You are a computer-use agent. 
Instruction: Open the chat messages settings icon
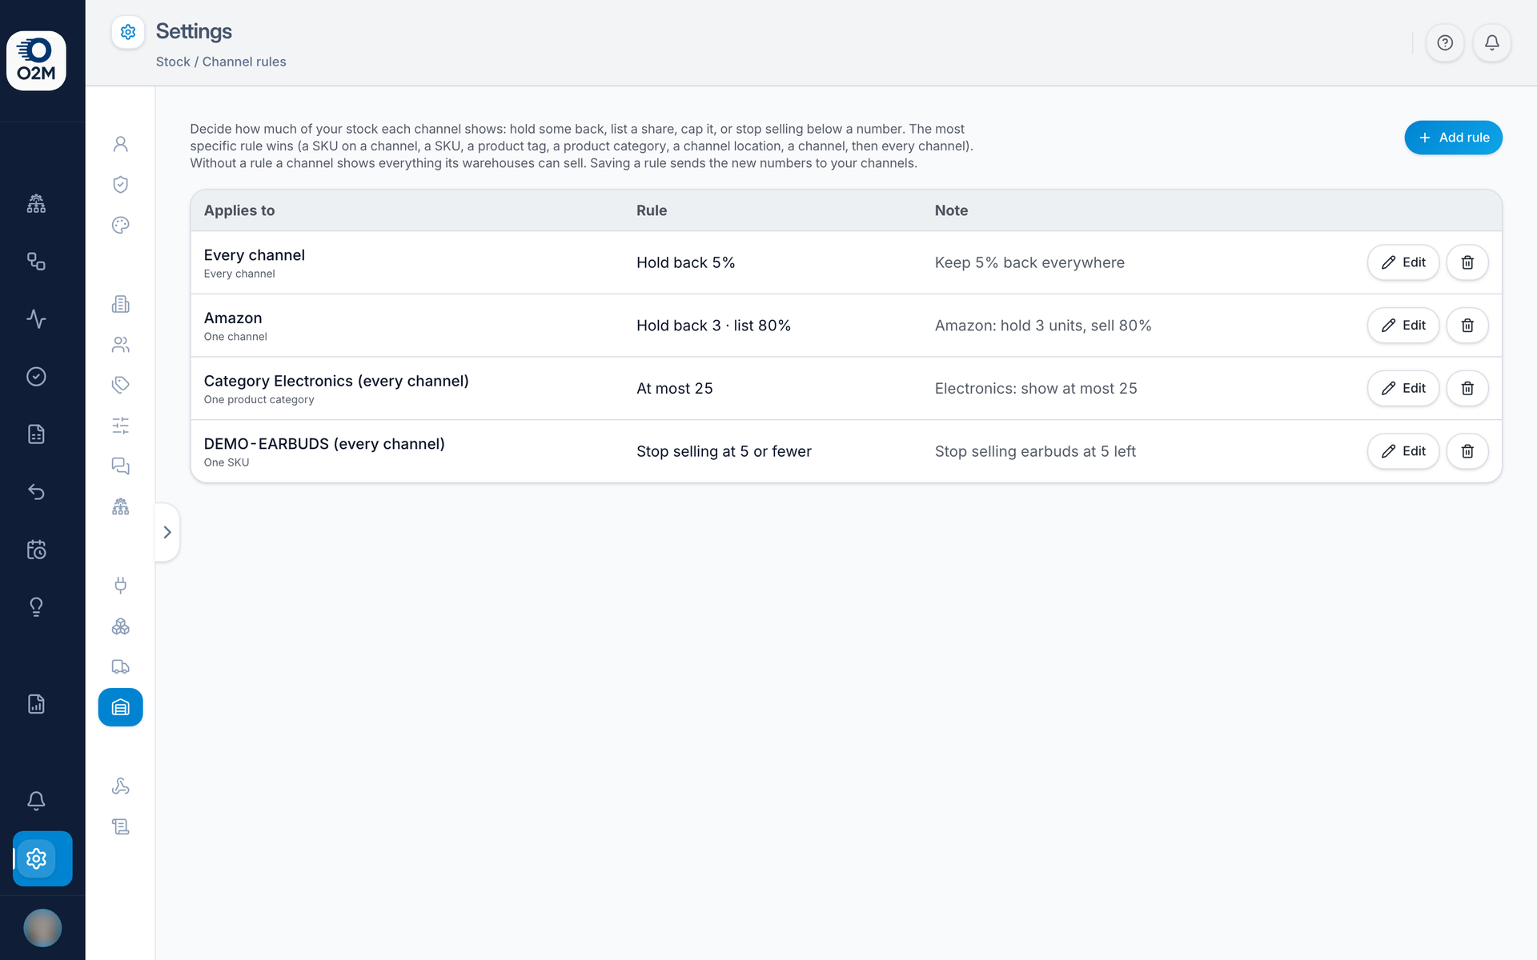tap(121, 466)
